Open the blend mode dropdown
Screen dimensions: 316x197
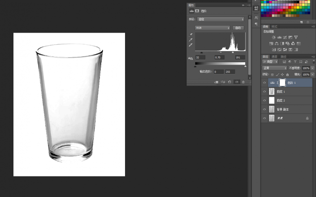tap(274, 68)
